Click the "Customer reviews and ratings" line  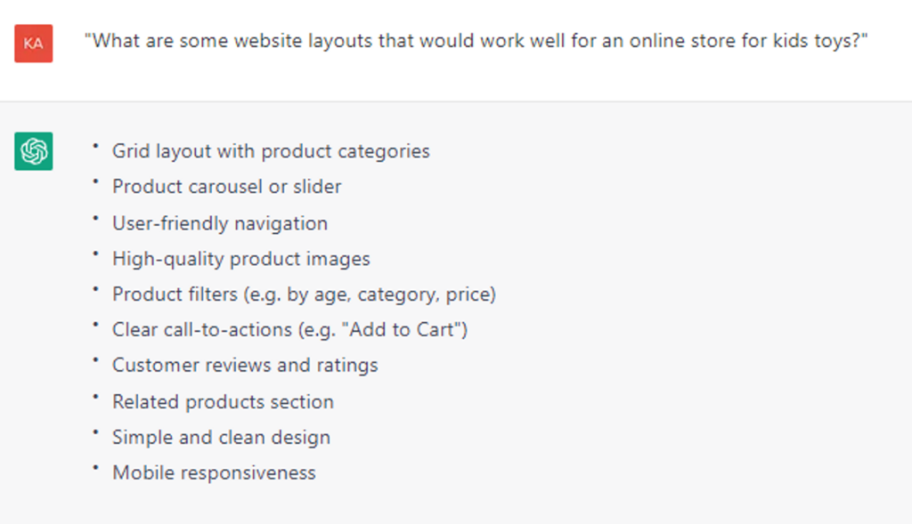[245, 366]
